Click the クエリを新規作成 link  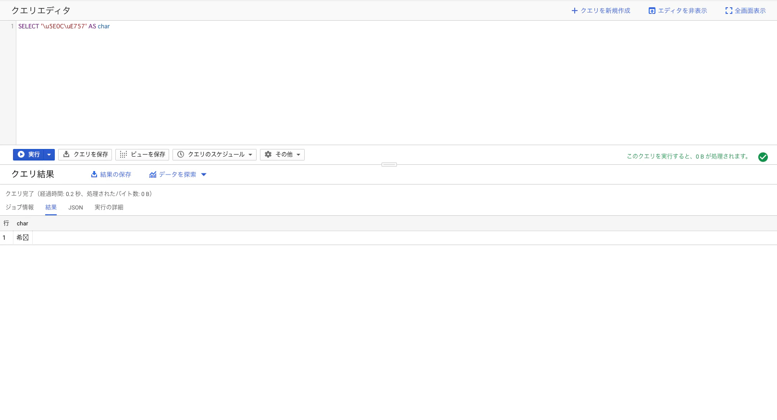[605, 11]
